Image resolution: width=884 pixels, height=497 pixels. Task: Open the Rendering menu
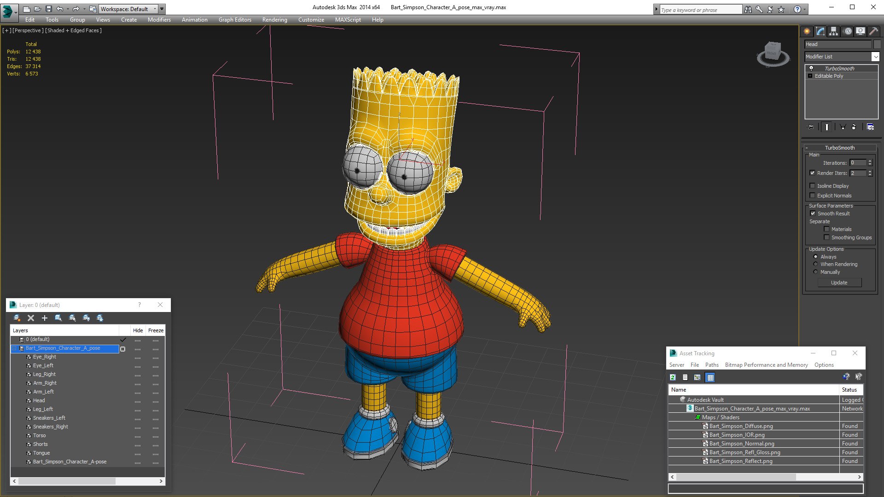click(274, 20)
